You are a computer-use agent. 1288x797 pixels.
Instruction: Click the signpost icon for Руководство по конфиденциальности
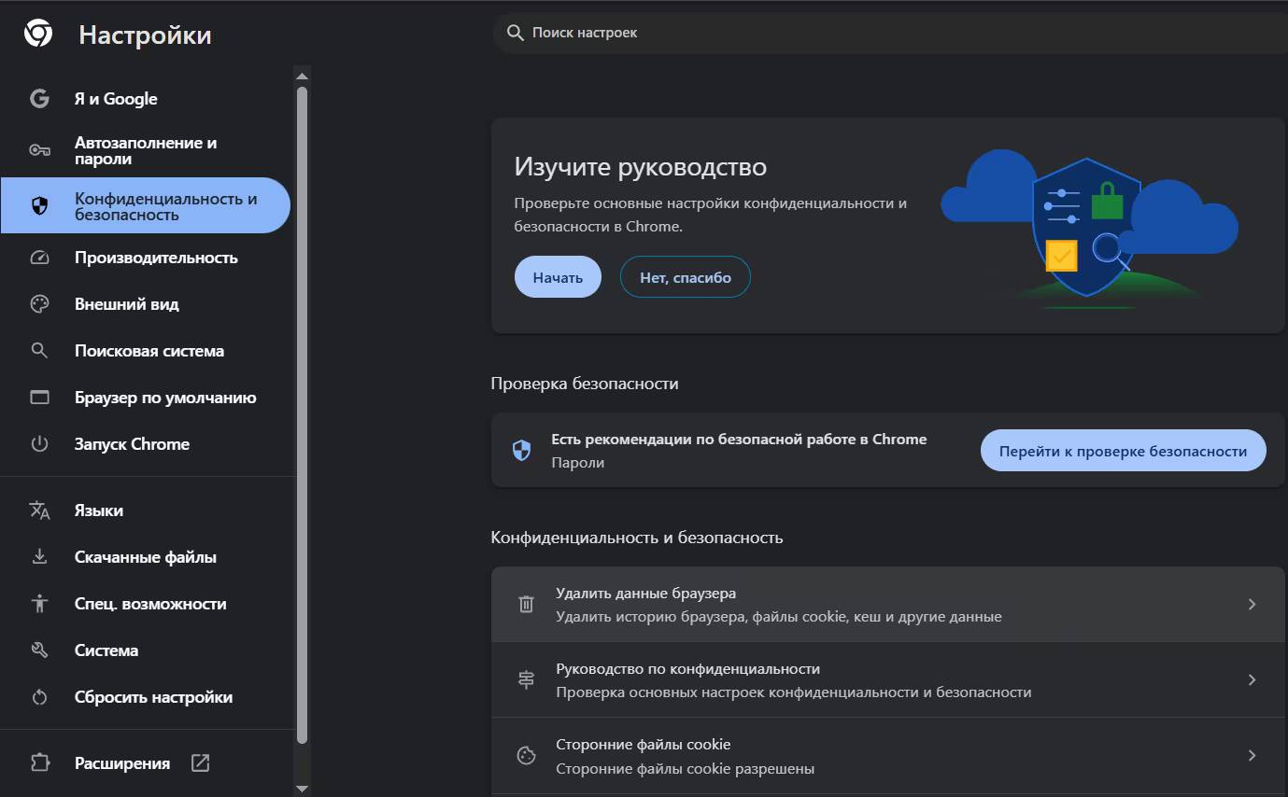(527, 680)
